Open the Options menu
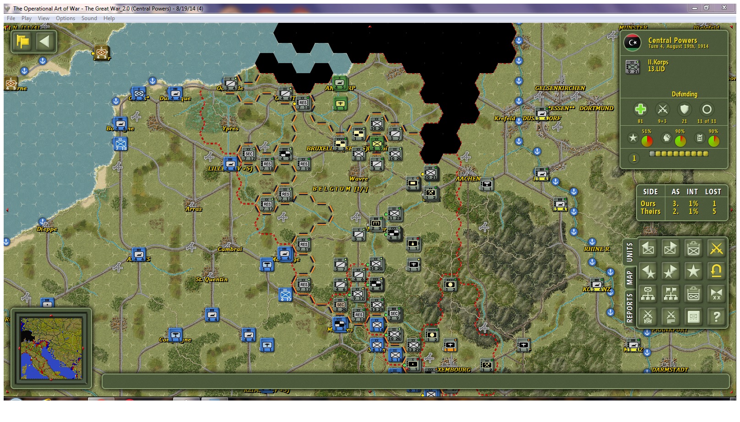 pyautogui.click(x=65, y=18)
